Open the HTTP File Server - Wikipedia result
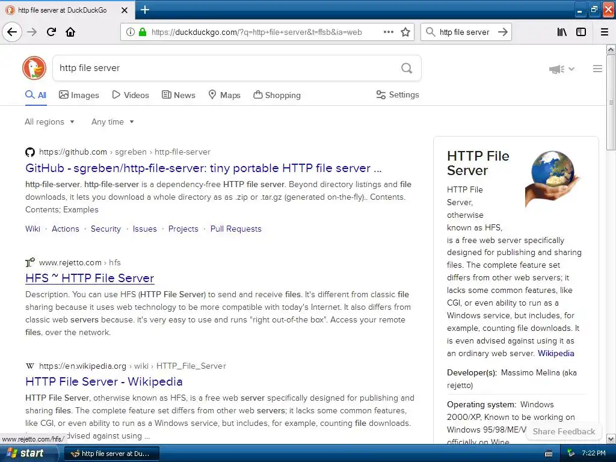 click(103, 382)
